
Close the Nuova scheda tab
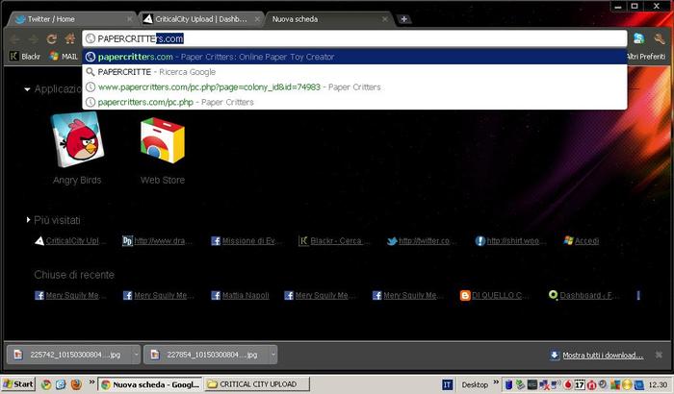click(385, 19)
